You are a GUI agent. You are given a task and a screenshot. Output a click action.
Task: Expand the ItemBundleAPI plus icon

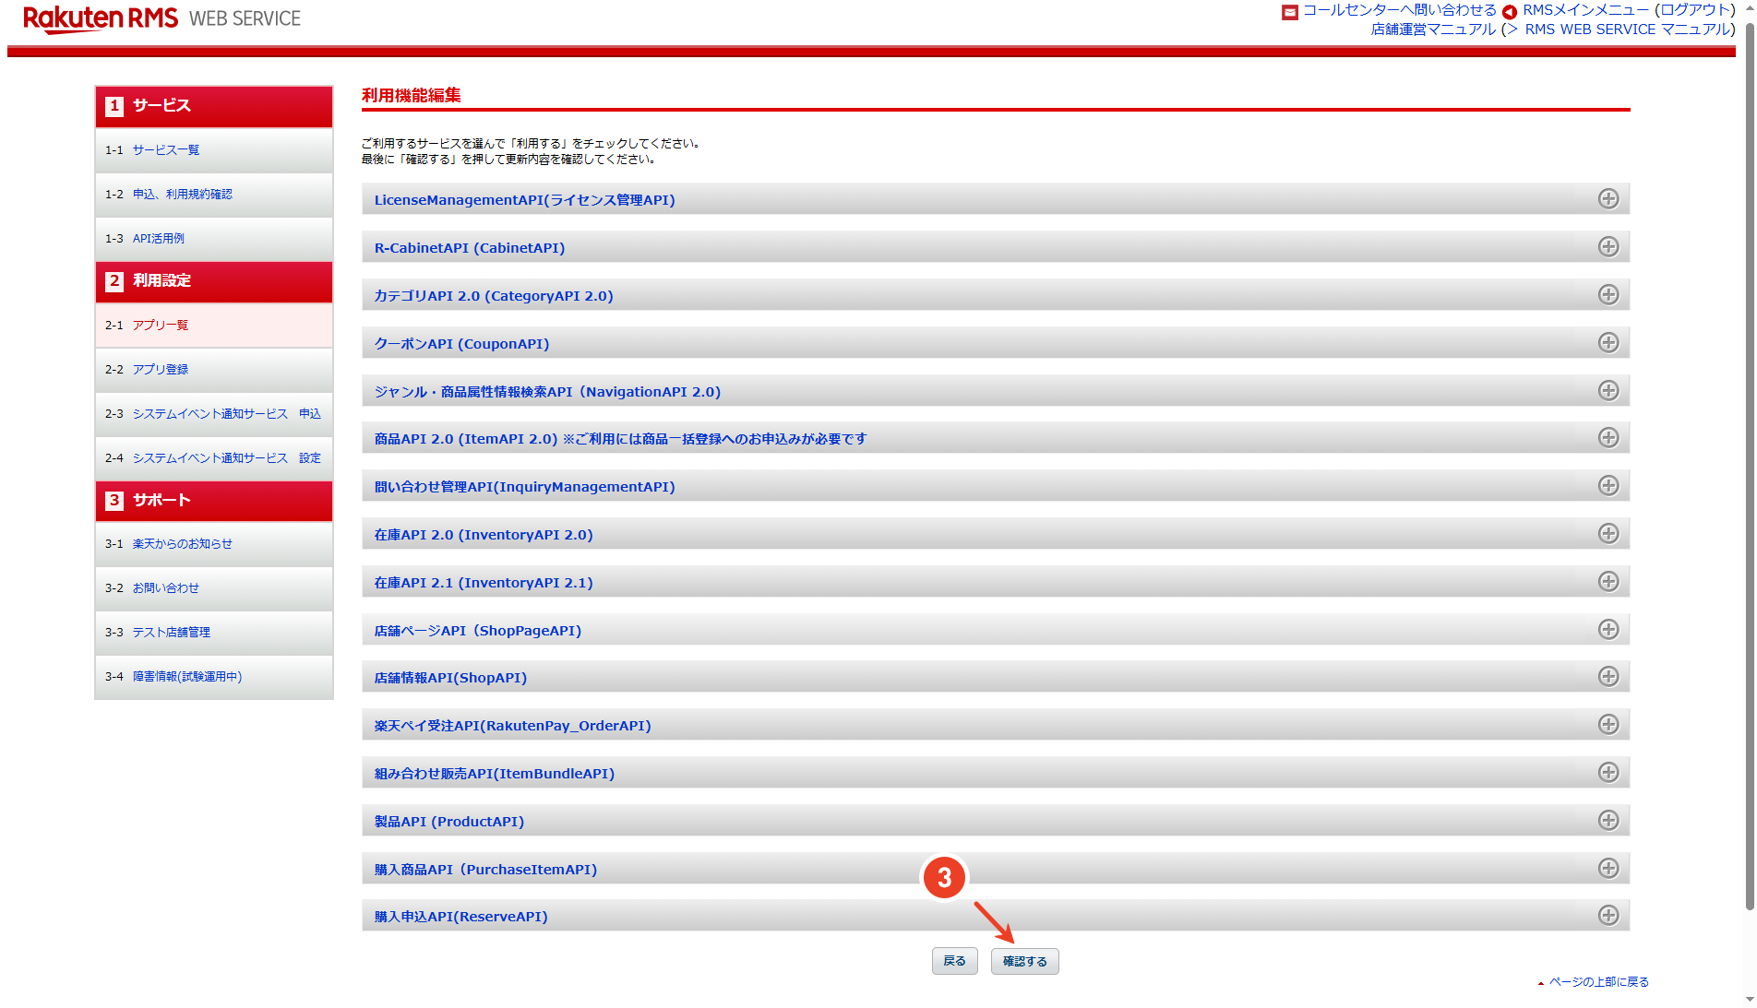[x=1608, y=773]
